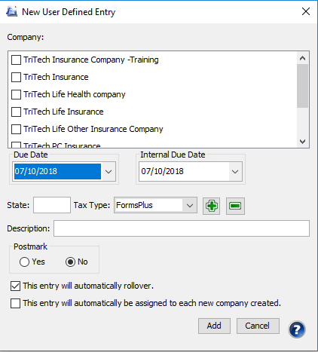Click the Add button
Image resolution: width=318 pixels, height=352 pixels.
(214, 326)
